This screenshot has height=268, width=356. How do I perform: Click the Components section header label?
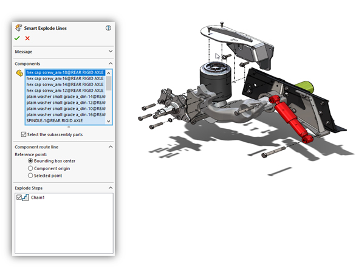click(27, 64)
